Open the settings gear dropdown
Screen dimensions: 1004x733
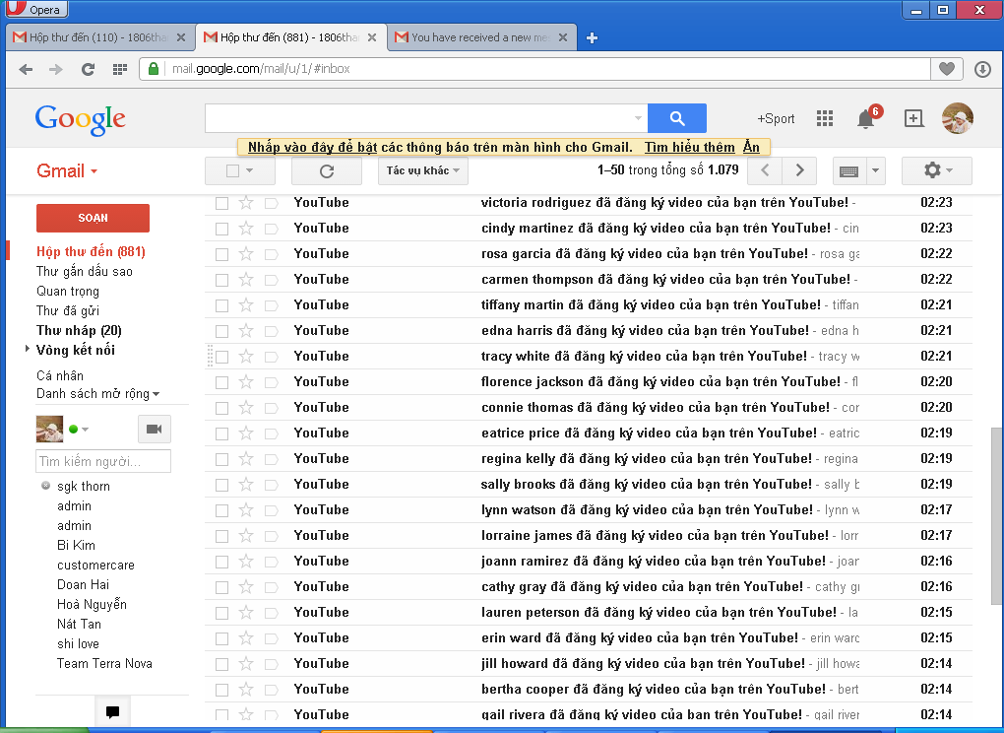pyautogui.click(x=936, y=171)
